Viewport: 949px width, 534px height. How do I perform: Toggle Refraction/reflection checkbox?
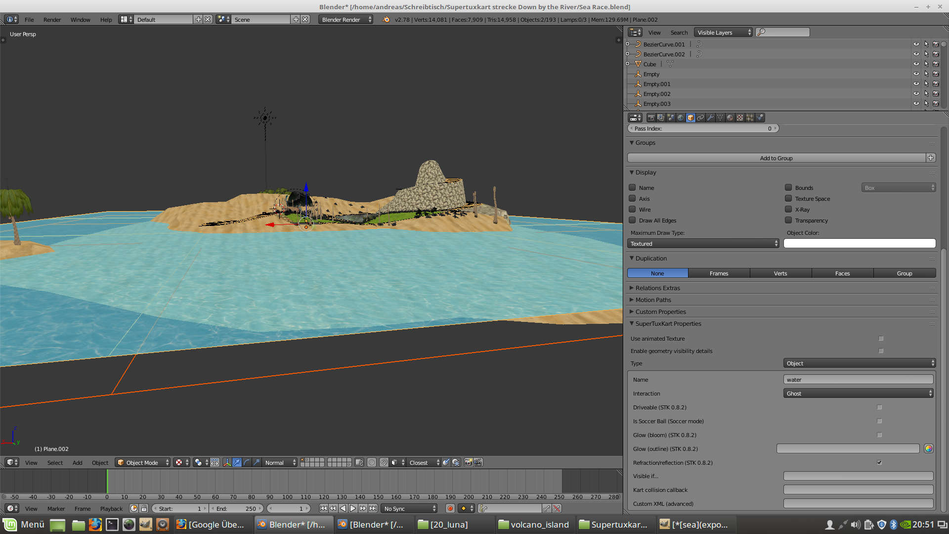point(879,462)
